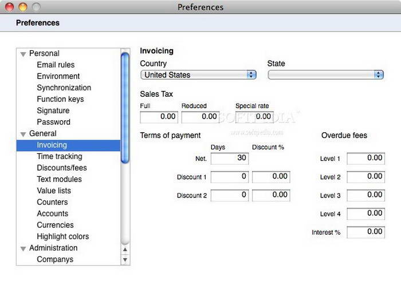
Task: Select Synchronization in sidebar
Action: click(x=64, y=88)
